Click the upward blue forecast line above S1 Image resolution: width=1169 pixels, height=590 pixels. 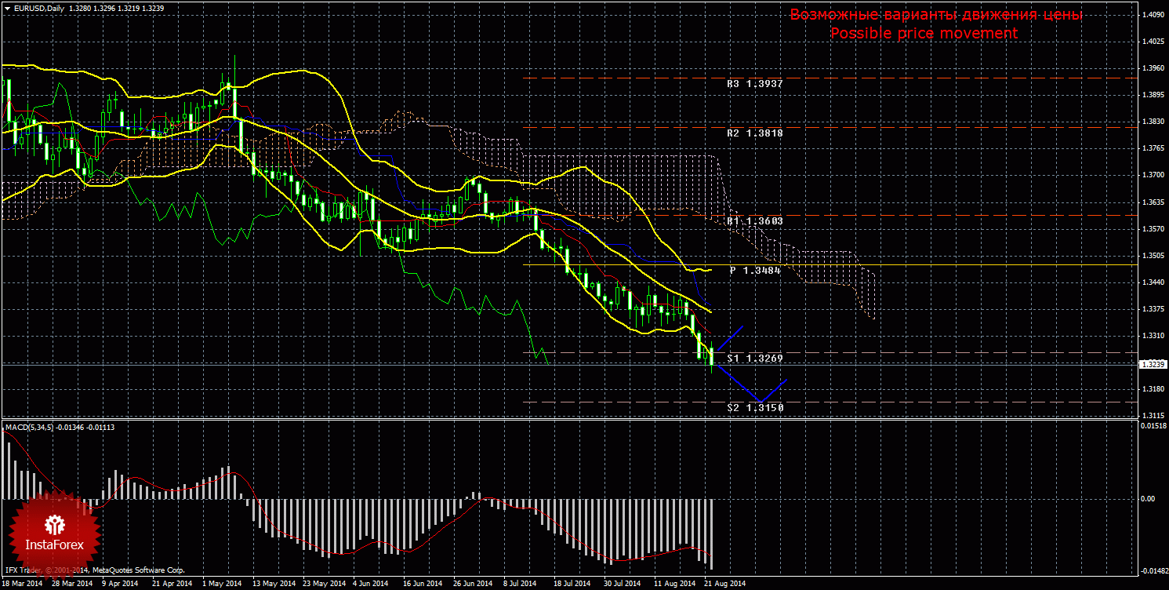pos(729,337)
